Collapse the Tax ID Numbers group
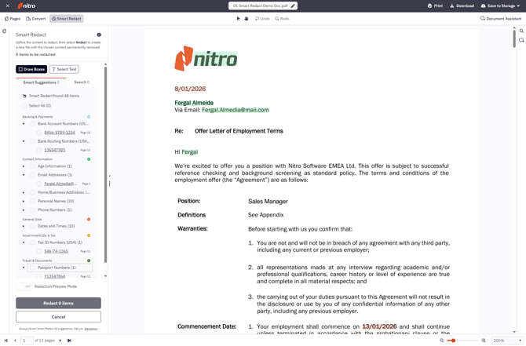 click(24, 242)
